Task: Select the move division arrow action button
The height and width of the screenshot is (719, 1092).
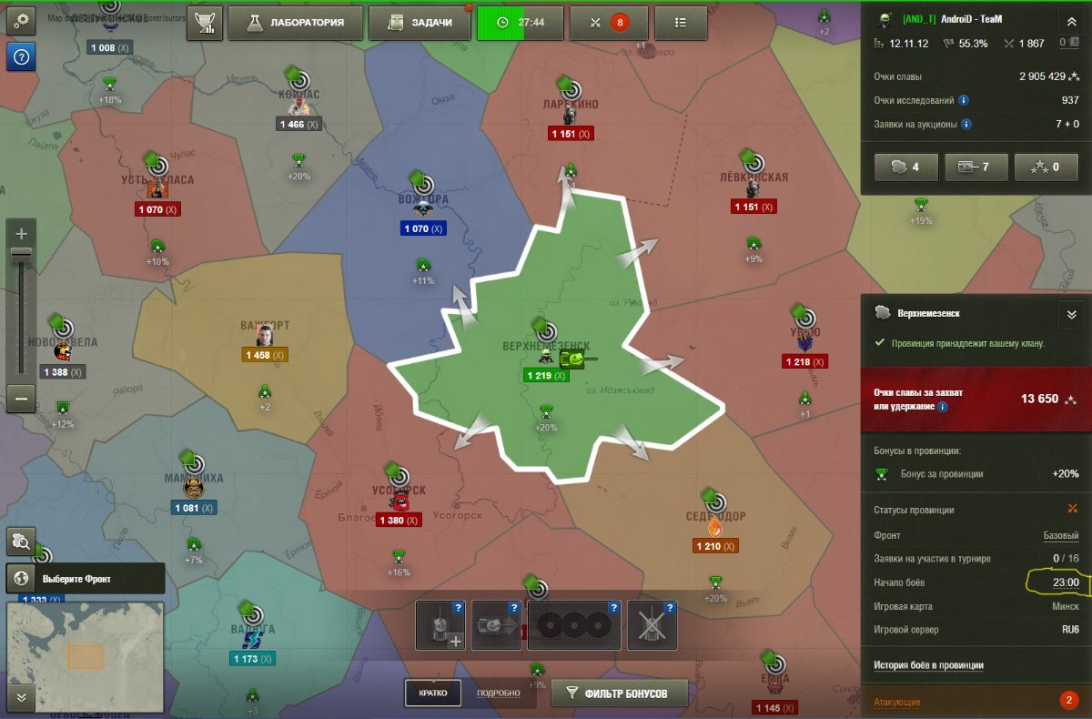Action: [497, 625]
